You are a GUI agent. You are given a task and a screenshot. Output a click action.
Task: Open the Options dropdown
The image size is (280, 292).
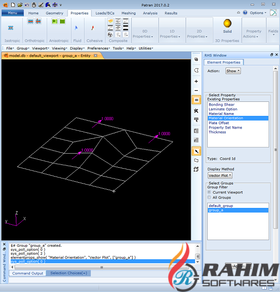tap(258, 13)
